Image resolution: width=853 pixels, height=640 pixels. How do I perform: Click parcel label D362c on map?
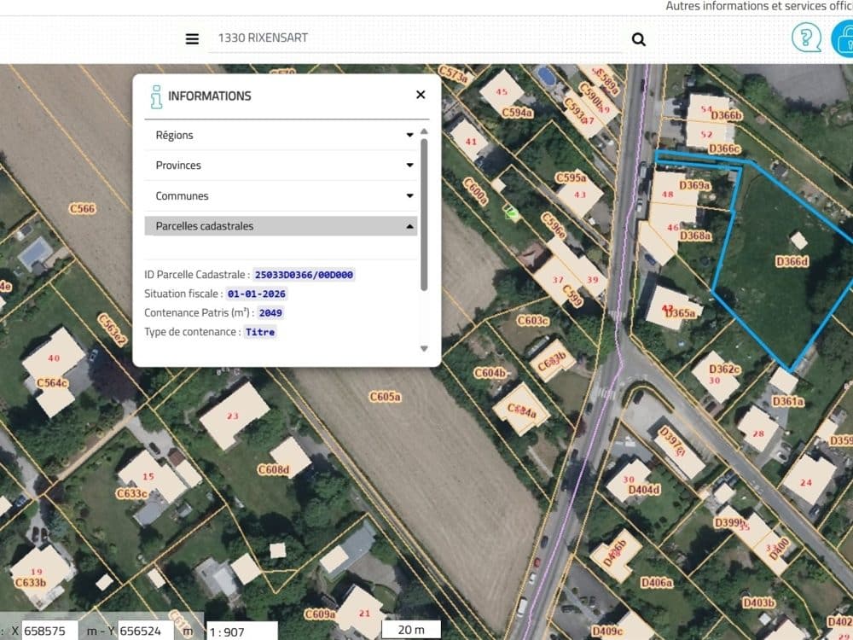click(x=724, y=369)
